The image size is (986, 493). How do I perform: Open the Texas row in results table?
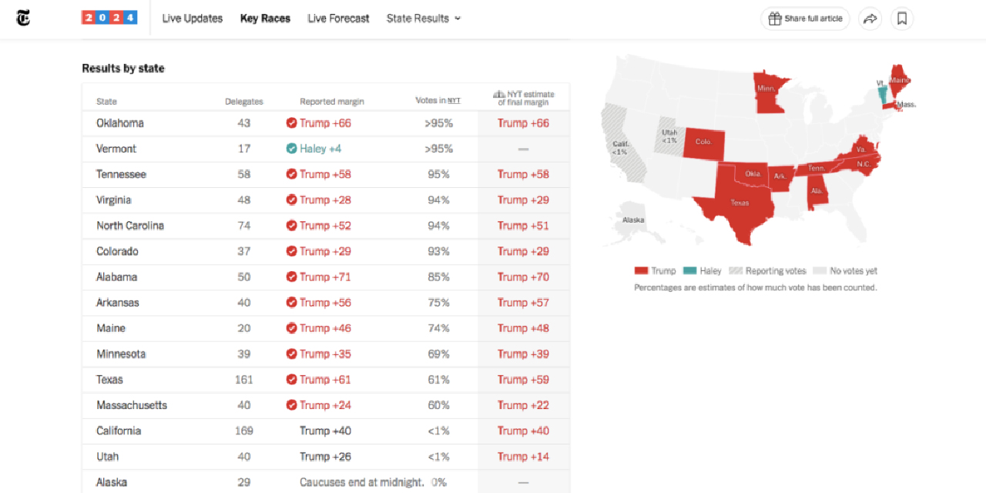pos(109,380)
